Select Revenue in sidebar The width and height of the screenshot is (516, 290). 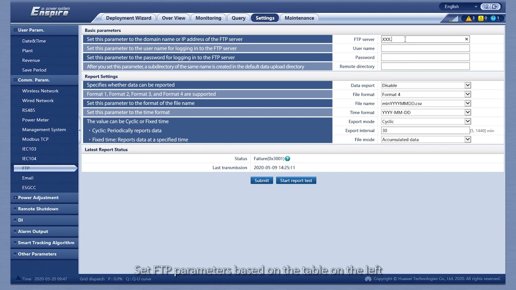point(31,60)
